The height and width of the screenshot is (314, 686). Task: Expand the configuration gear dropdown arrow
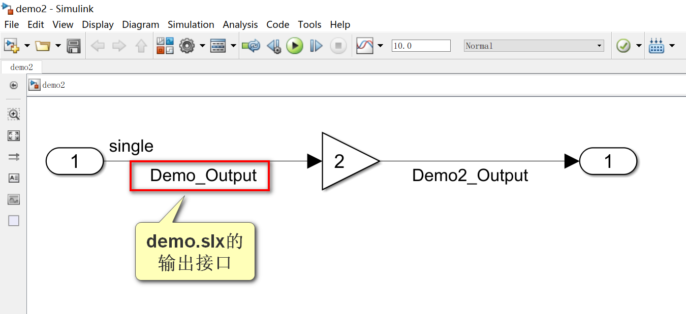tap(202, 46)
